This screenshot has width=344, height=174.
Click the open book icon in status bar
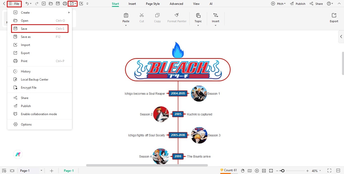(250, 171)
